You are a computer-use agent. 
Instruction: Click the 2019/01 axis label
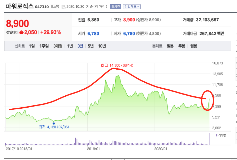(93, 149)
